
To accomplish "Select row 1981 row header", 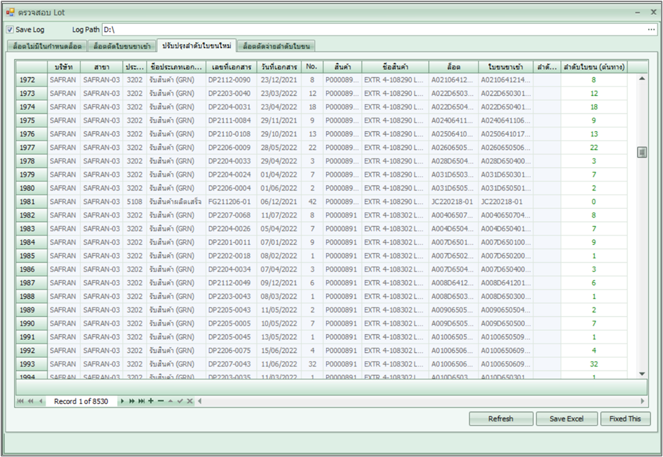I will point(31,201).
